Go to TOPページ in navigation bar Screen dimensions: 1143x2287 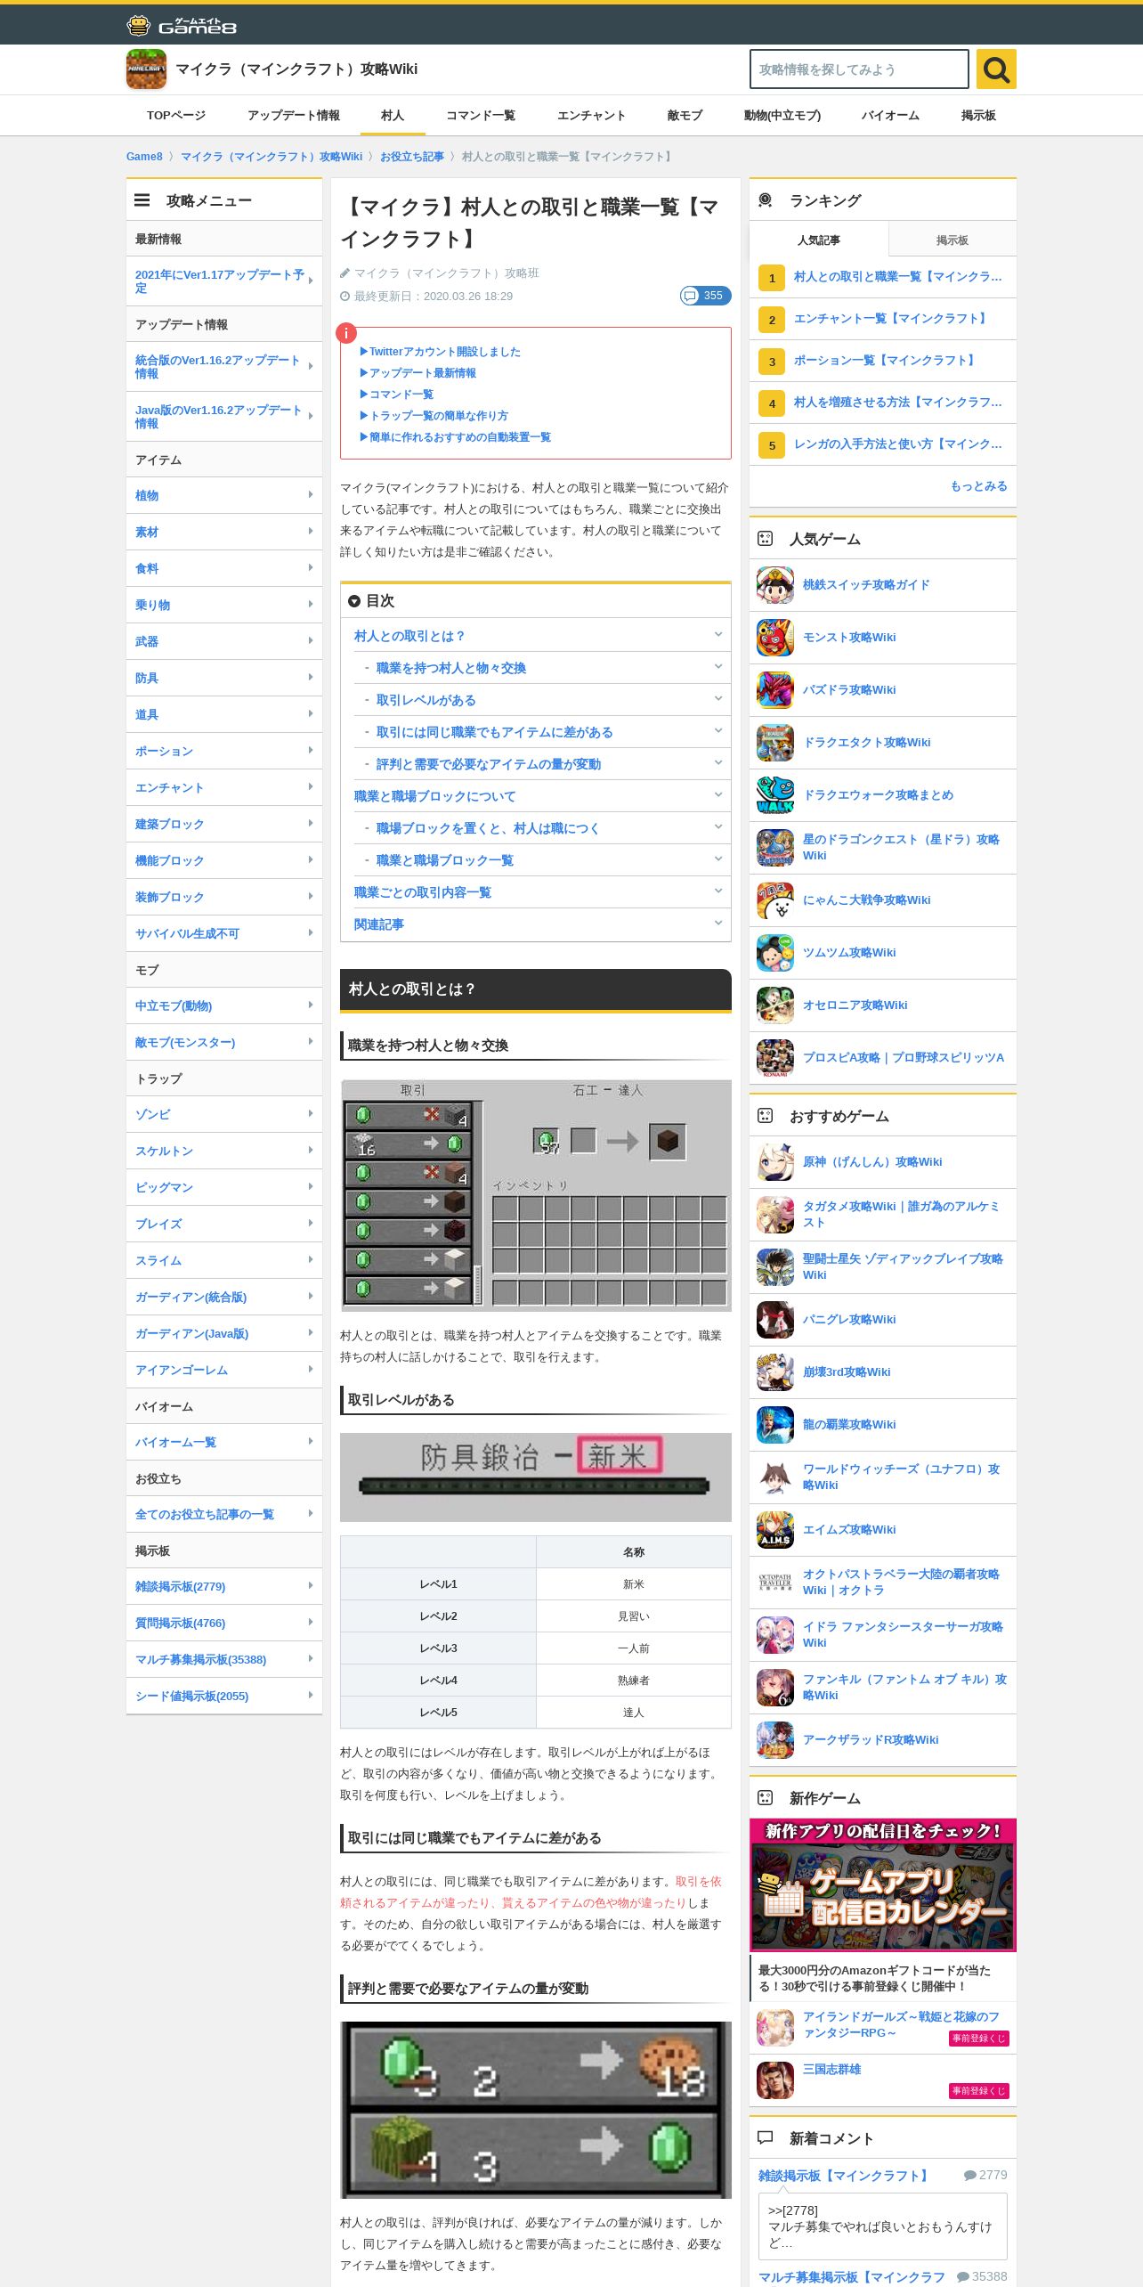click(176, 116)
